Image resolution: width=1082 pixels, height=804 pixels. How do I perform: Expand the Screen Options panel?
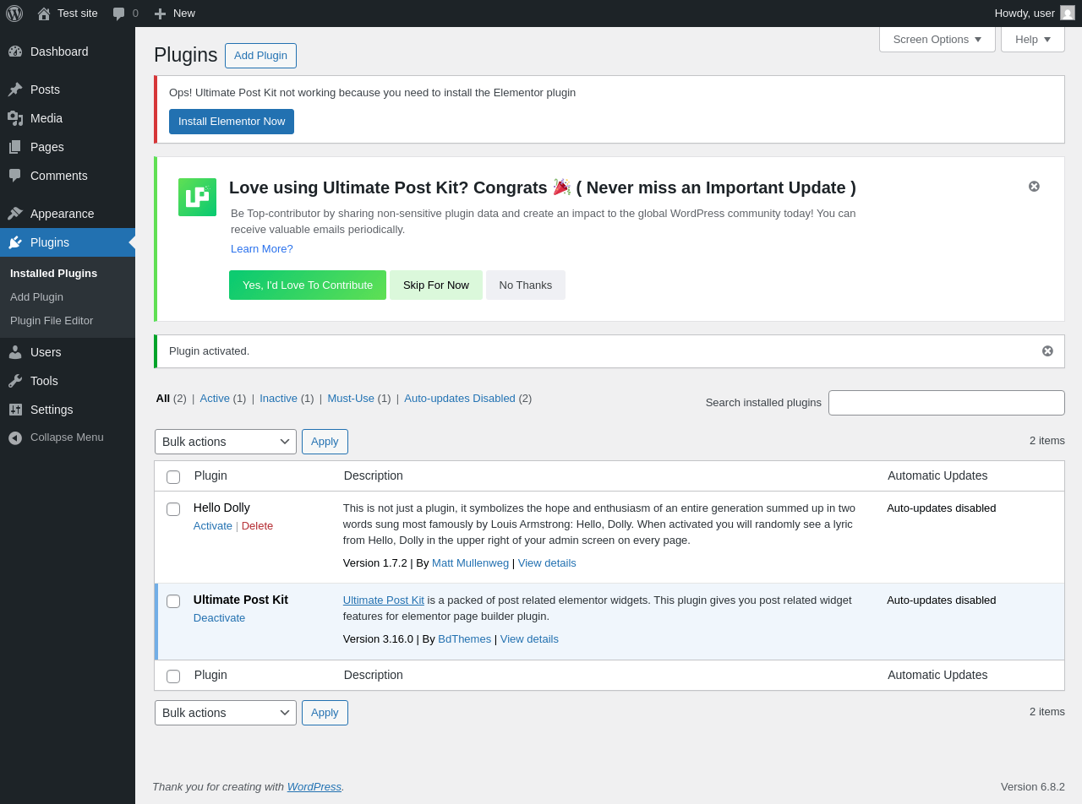(x=937, y=40)
